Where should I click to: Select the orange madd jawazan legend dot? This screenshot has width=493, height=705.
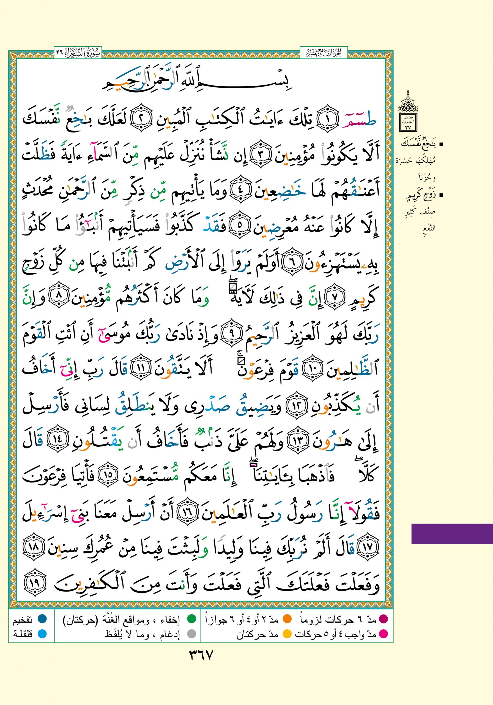pos(287,619)
